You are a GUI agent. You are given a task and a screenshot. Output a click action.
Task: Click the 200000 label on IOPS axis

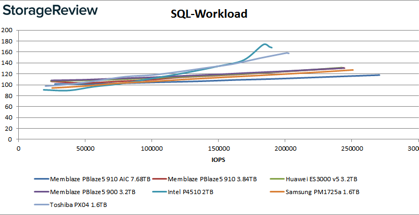[x=285, y=149]
